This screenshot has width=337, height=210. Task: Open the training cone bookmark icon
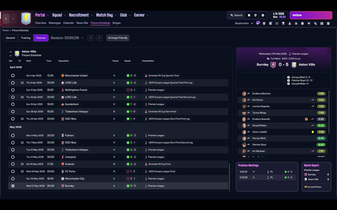pyautogui.click(x=290, y=23)
